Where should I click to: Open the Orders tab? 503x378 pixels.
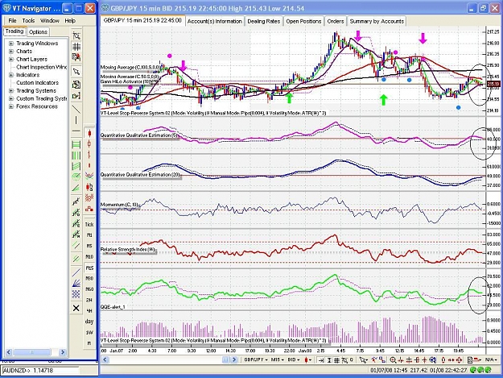point(336,21)
